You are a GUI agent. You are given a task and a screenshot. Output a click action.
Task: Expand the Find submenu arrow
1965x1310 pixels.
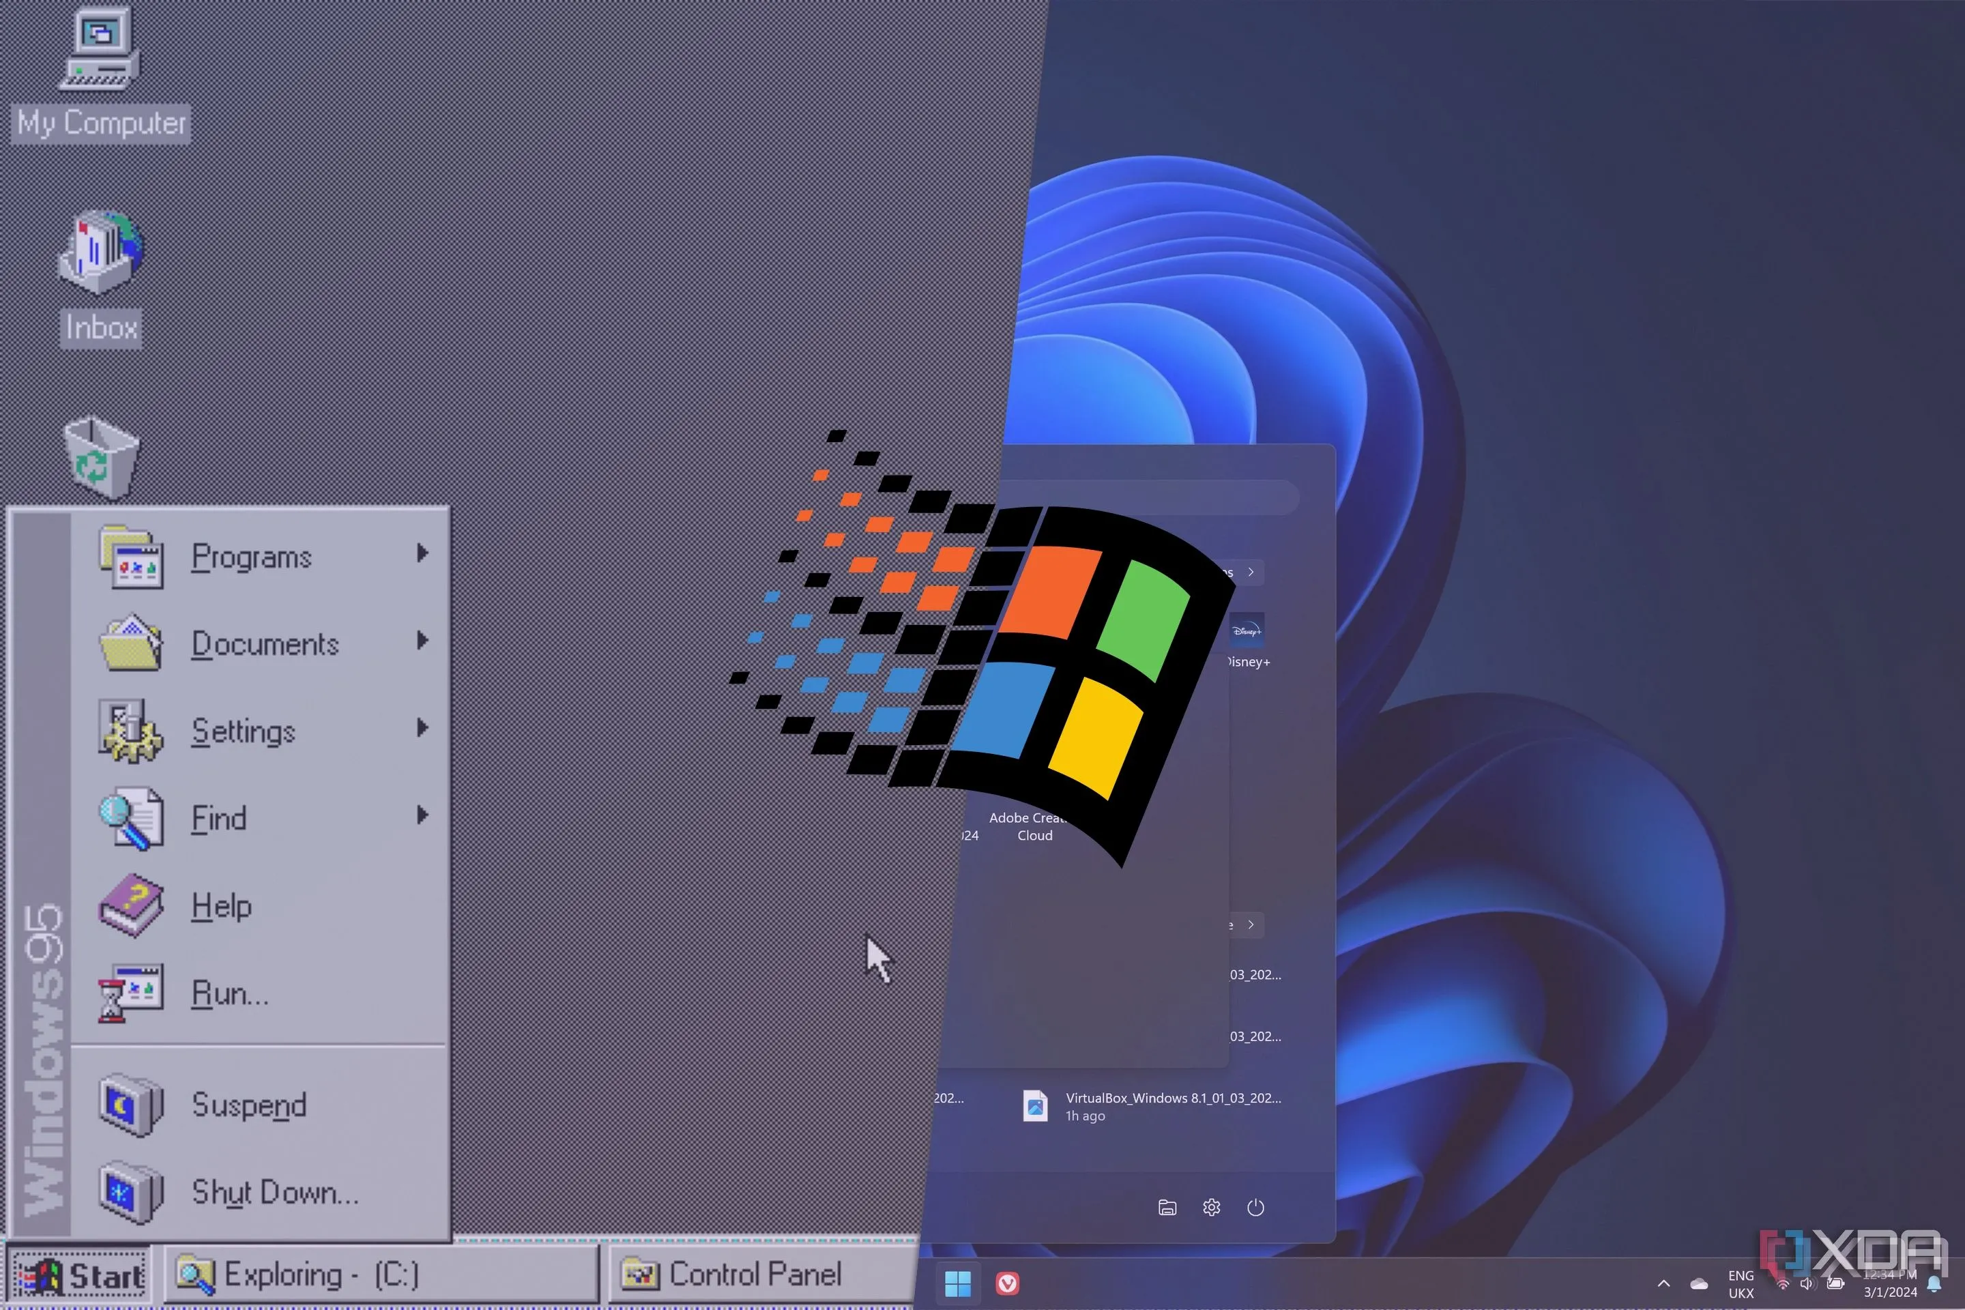coord(423,815)
